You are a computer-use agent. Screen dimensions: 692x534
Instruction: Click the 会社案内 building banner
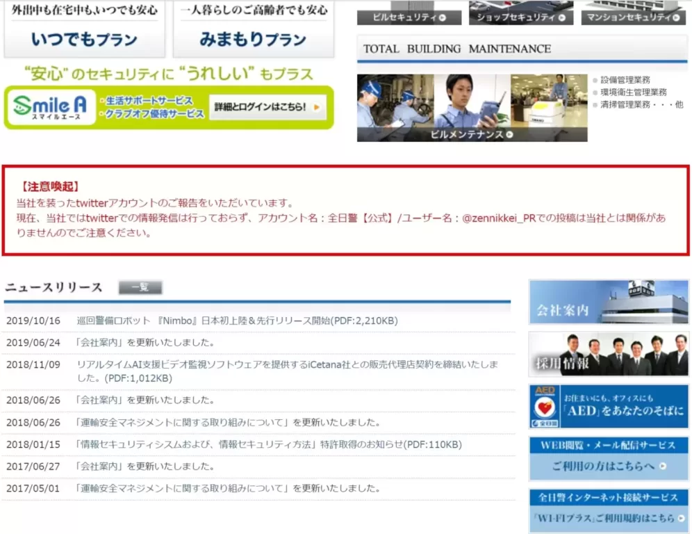click(x=608, y=302)
